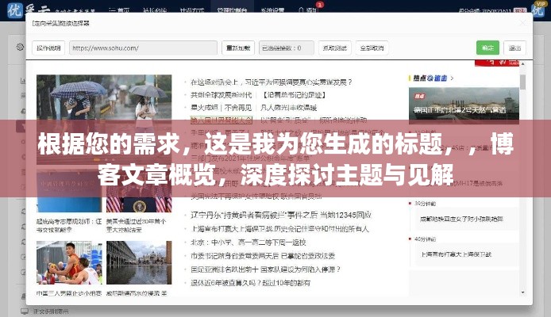Confirm with the green 确定 button
Screen dimensions: 551x317
[x=487, y=48]
